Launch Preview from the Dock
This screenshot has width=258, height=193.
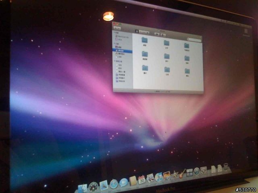coord(150,178)
